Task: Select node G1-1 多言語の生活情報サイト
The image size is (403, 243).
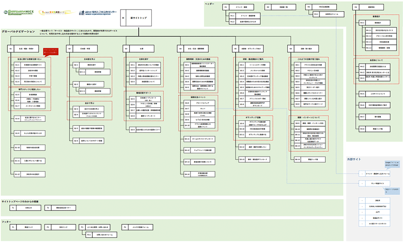Action: pos(29,65)
